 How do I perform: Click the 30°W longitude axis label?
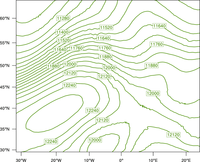(21, 160)
